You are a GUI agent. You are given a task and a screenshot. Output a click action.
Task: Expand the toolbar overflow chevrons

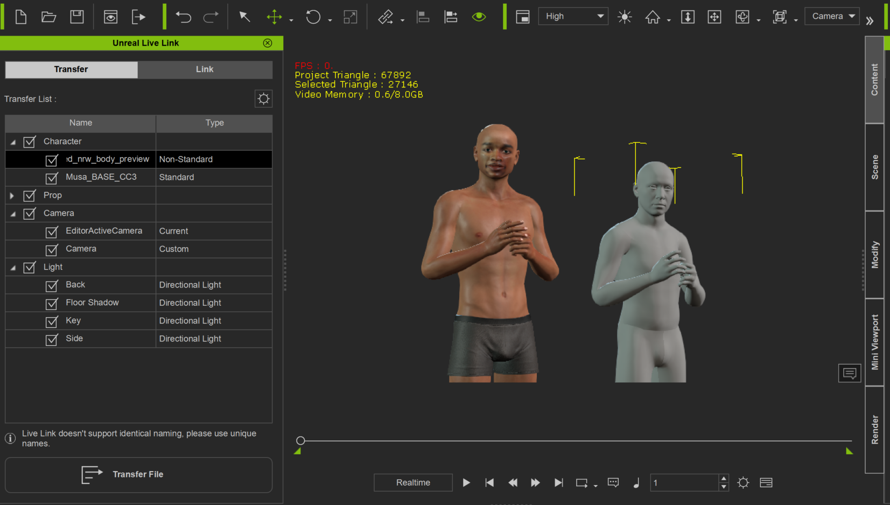[870, 20]
